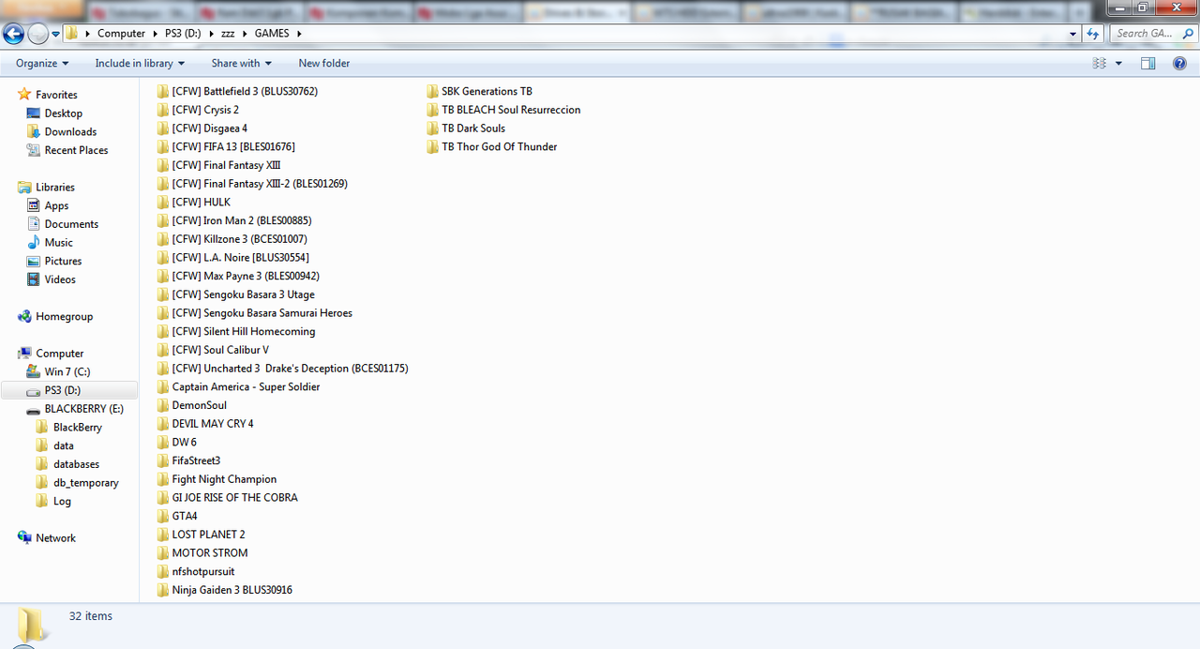
Task: Open Desktop in Favorites
Action: click(x=63, y=113)
